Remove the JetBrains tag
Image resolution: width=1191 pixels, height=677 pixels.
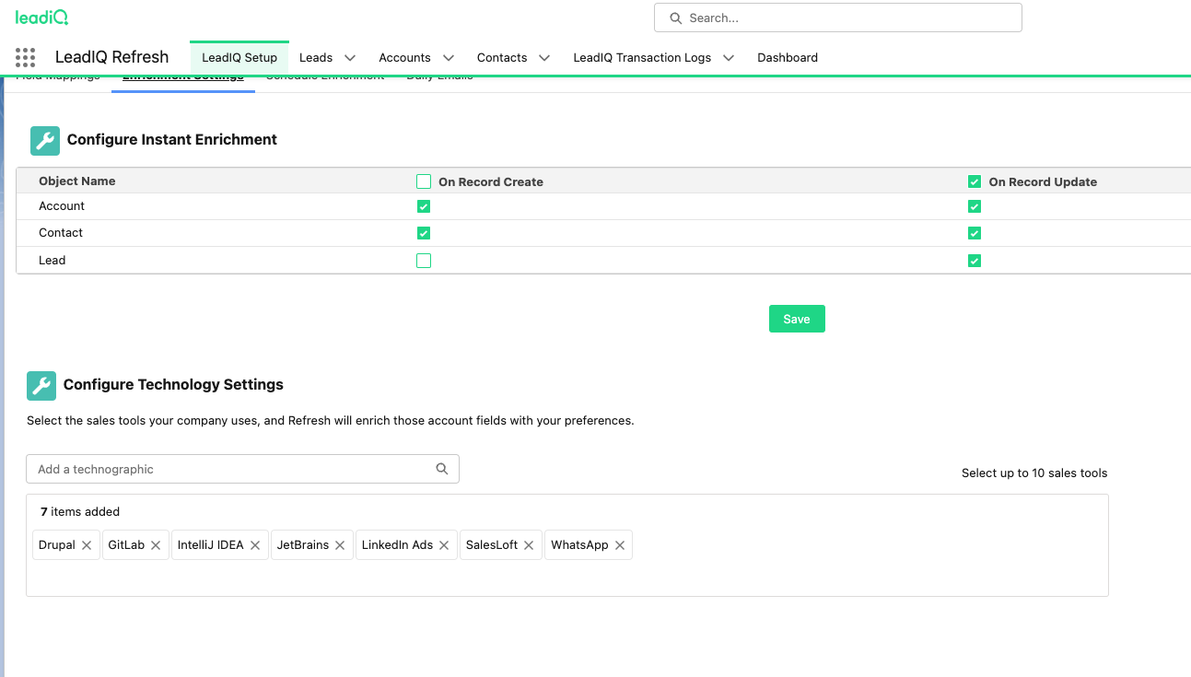click(340, 545)
